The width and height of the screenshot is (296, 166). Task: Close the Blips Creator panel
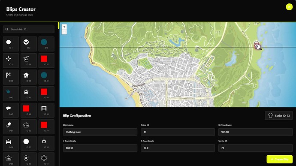289,7
